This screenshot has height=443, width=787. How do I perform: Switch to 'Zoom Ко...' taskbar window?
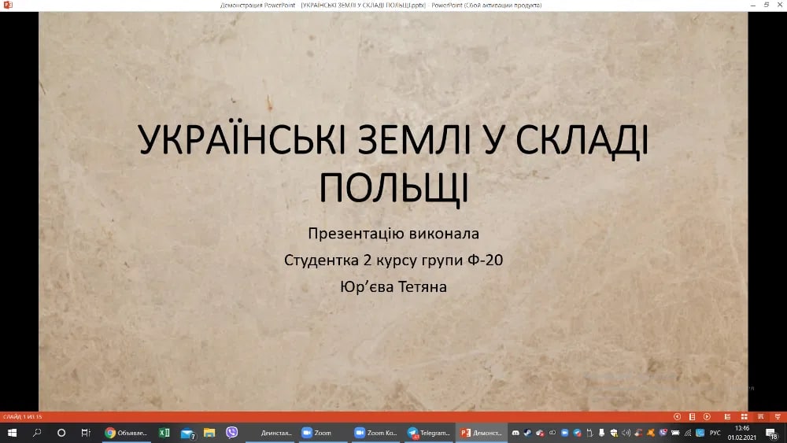376,433
